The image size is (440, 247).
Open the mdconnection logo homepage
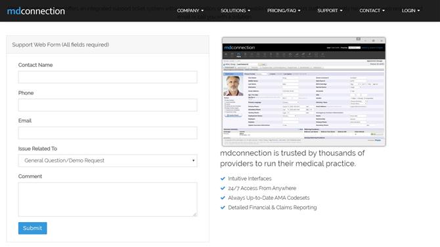(x=36, y=11)
